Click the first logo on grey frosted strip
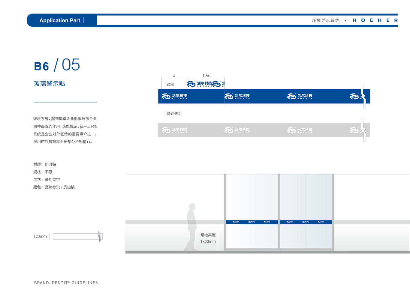The width and height of the screenshot is (410, 302). pyautogui.click(x=174, y=130)
